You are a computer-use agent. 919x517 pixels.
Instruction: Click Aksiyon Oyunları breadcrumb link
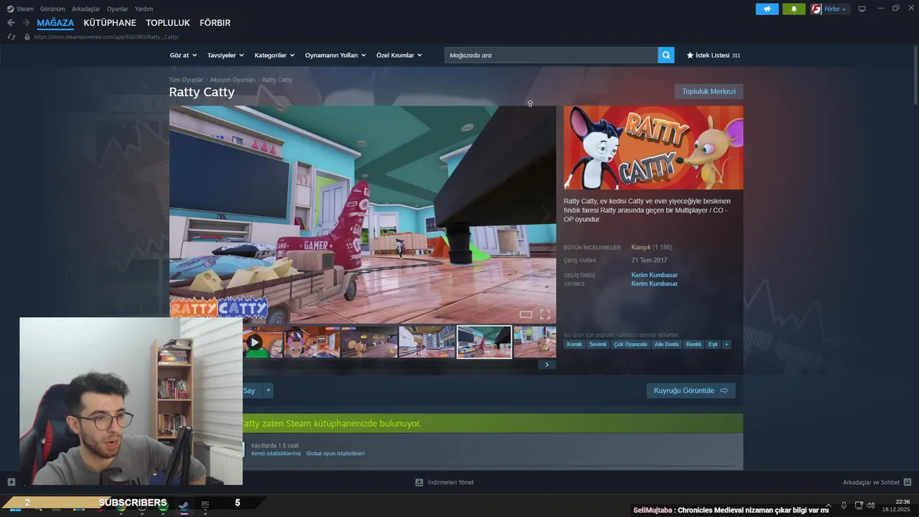(x=233, y=80)
